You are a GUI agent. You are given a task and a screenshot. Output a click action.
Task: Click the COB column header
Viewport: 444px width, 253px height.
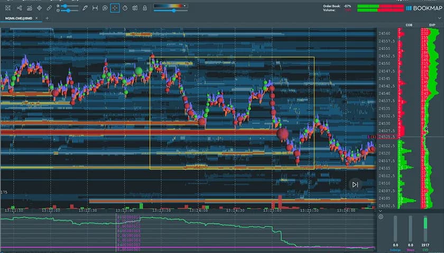pyautogui.click(x=409, y=25)
